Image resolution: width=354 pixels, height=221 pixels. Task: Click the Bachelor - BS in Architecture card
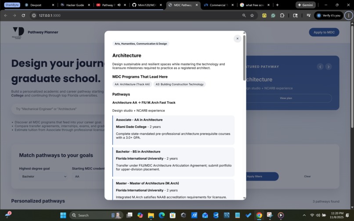173,162
